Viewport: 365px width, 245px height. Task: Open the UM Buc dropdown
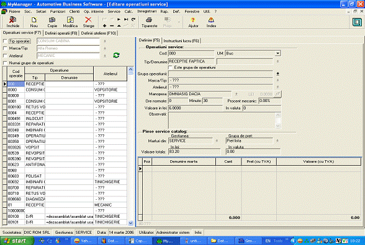[x=277, y=53]
